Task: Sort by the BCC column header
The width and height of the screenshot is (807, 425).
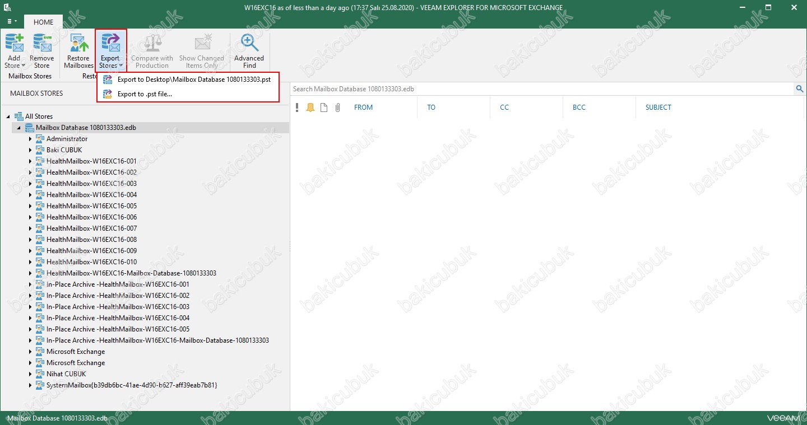Action: 579,108
